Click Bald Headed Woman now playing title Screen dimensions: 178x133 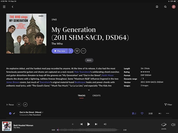23,125
